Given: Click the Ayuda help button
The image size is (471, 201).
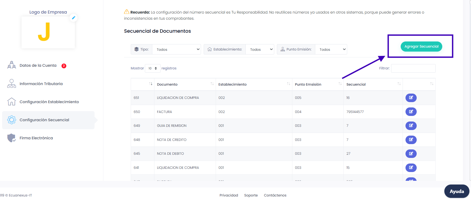Looking at the screenshot, I should click(457, 191).
